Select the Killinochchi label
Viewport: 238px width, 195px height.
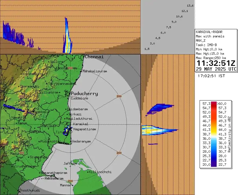100,172
